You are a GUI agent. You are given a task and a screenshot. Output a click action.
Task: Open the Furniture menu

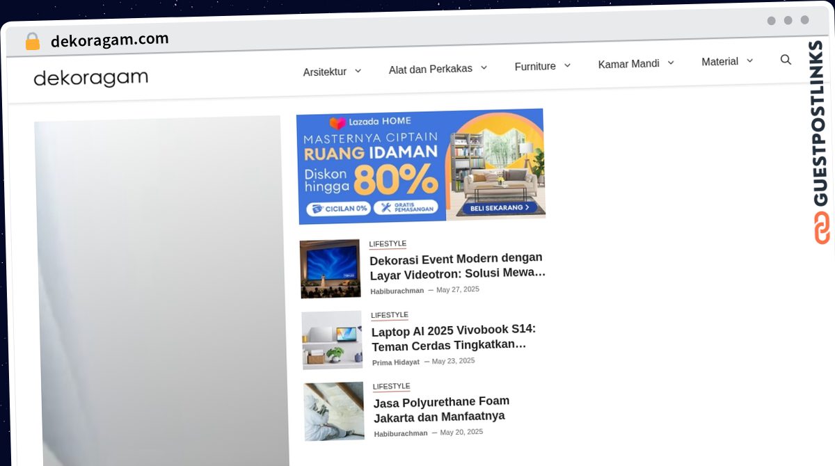[535, 66]
